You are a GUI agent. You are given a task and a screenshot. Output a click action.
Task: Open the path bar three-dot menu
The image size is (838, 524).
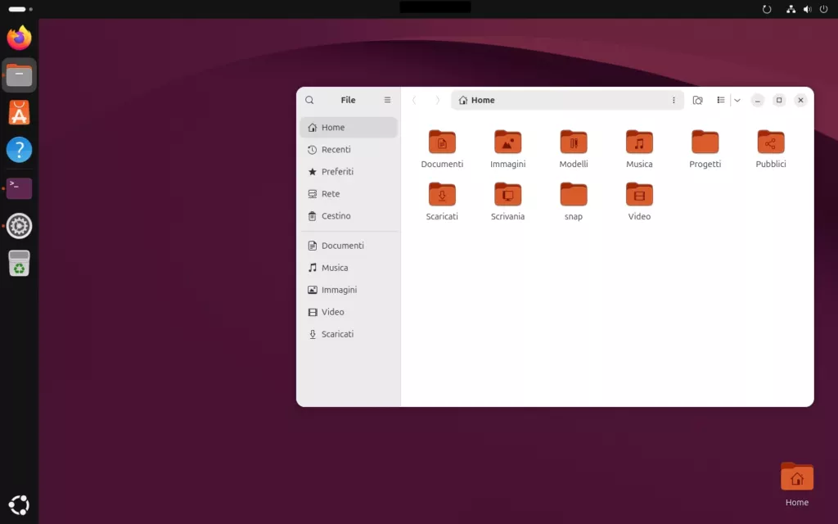tap(674, 100)
